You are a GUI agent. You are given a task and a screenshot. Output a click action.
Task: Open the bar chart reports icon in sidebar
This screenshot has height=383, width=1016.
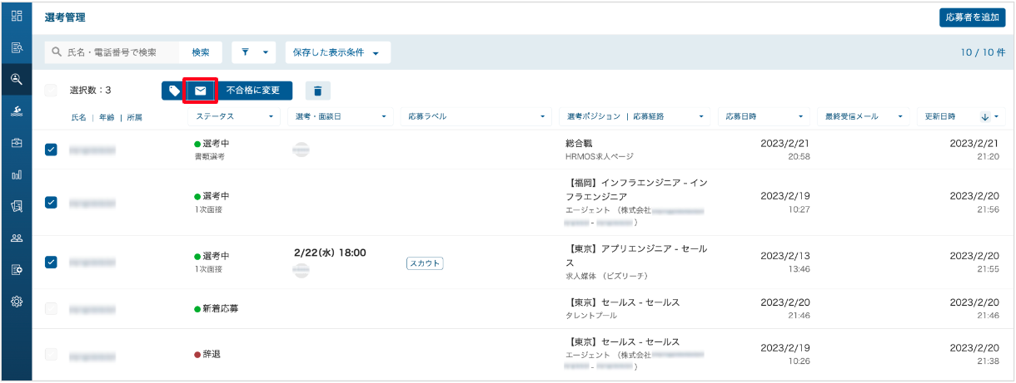16,174
